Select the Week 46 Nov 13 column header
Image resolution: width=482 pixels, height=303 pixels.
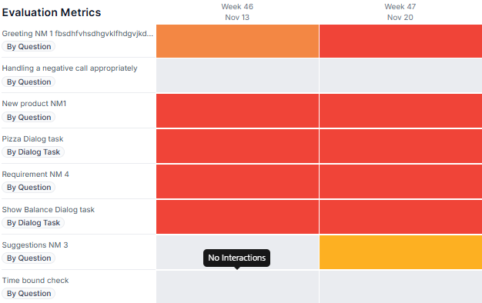pyautogui.click(x=237, y=12)
